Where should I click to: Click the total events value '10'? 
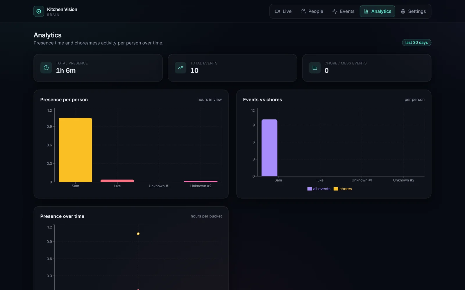(194, 71)
